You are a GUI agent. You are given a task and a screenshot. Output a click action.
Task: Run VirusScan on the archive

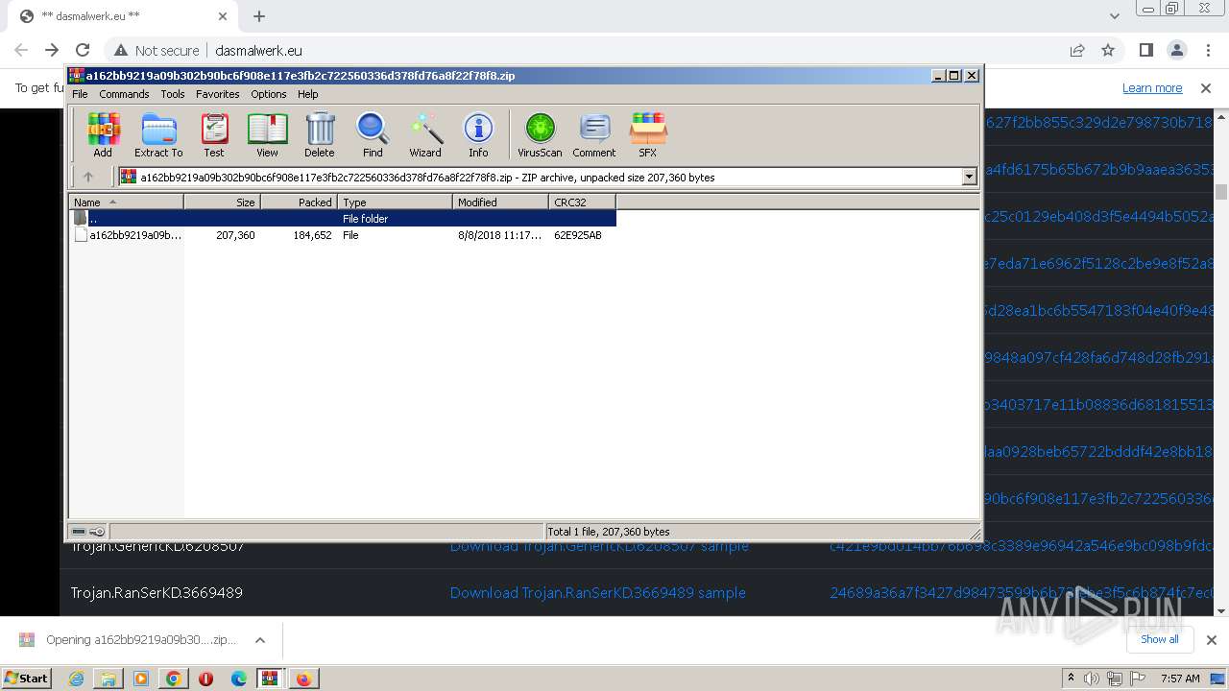(x=540, y=134)
